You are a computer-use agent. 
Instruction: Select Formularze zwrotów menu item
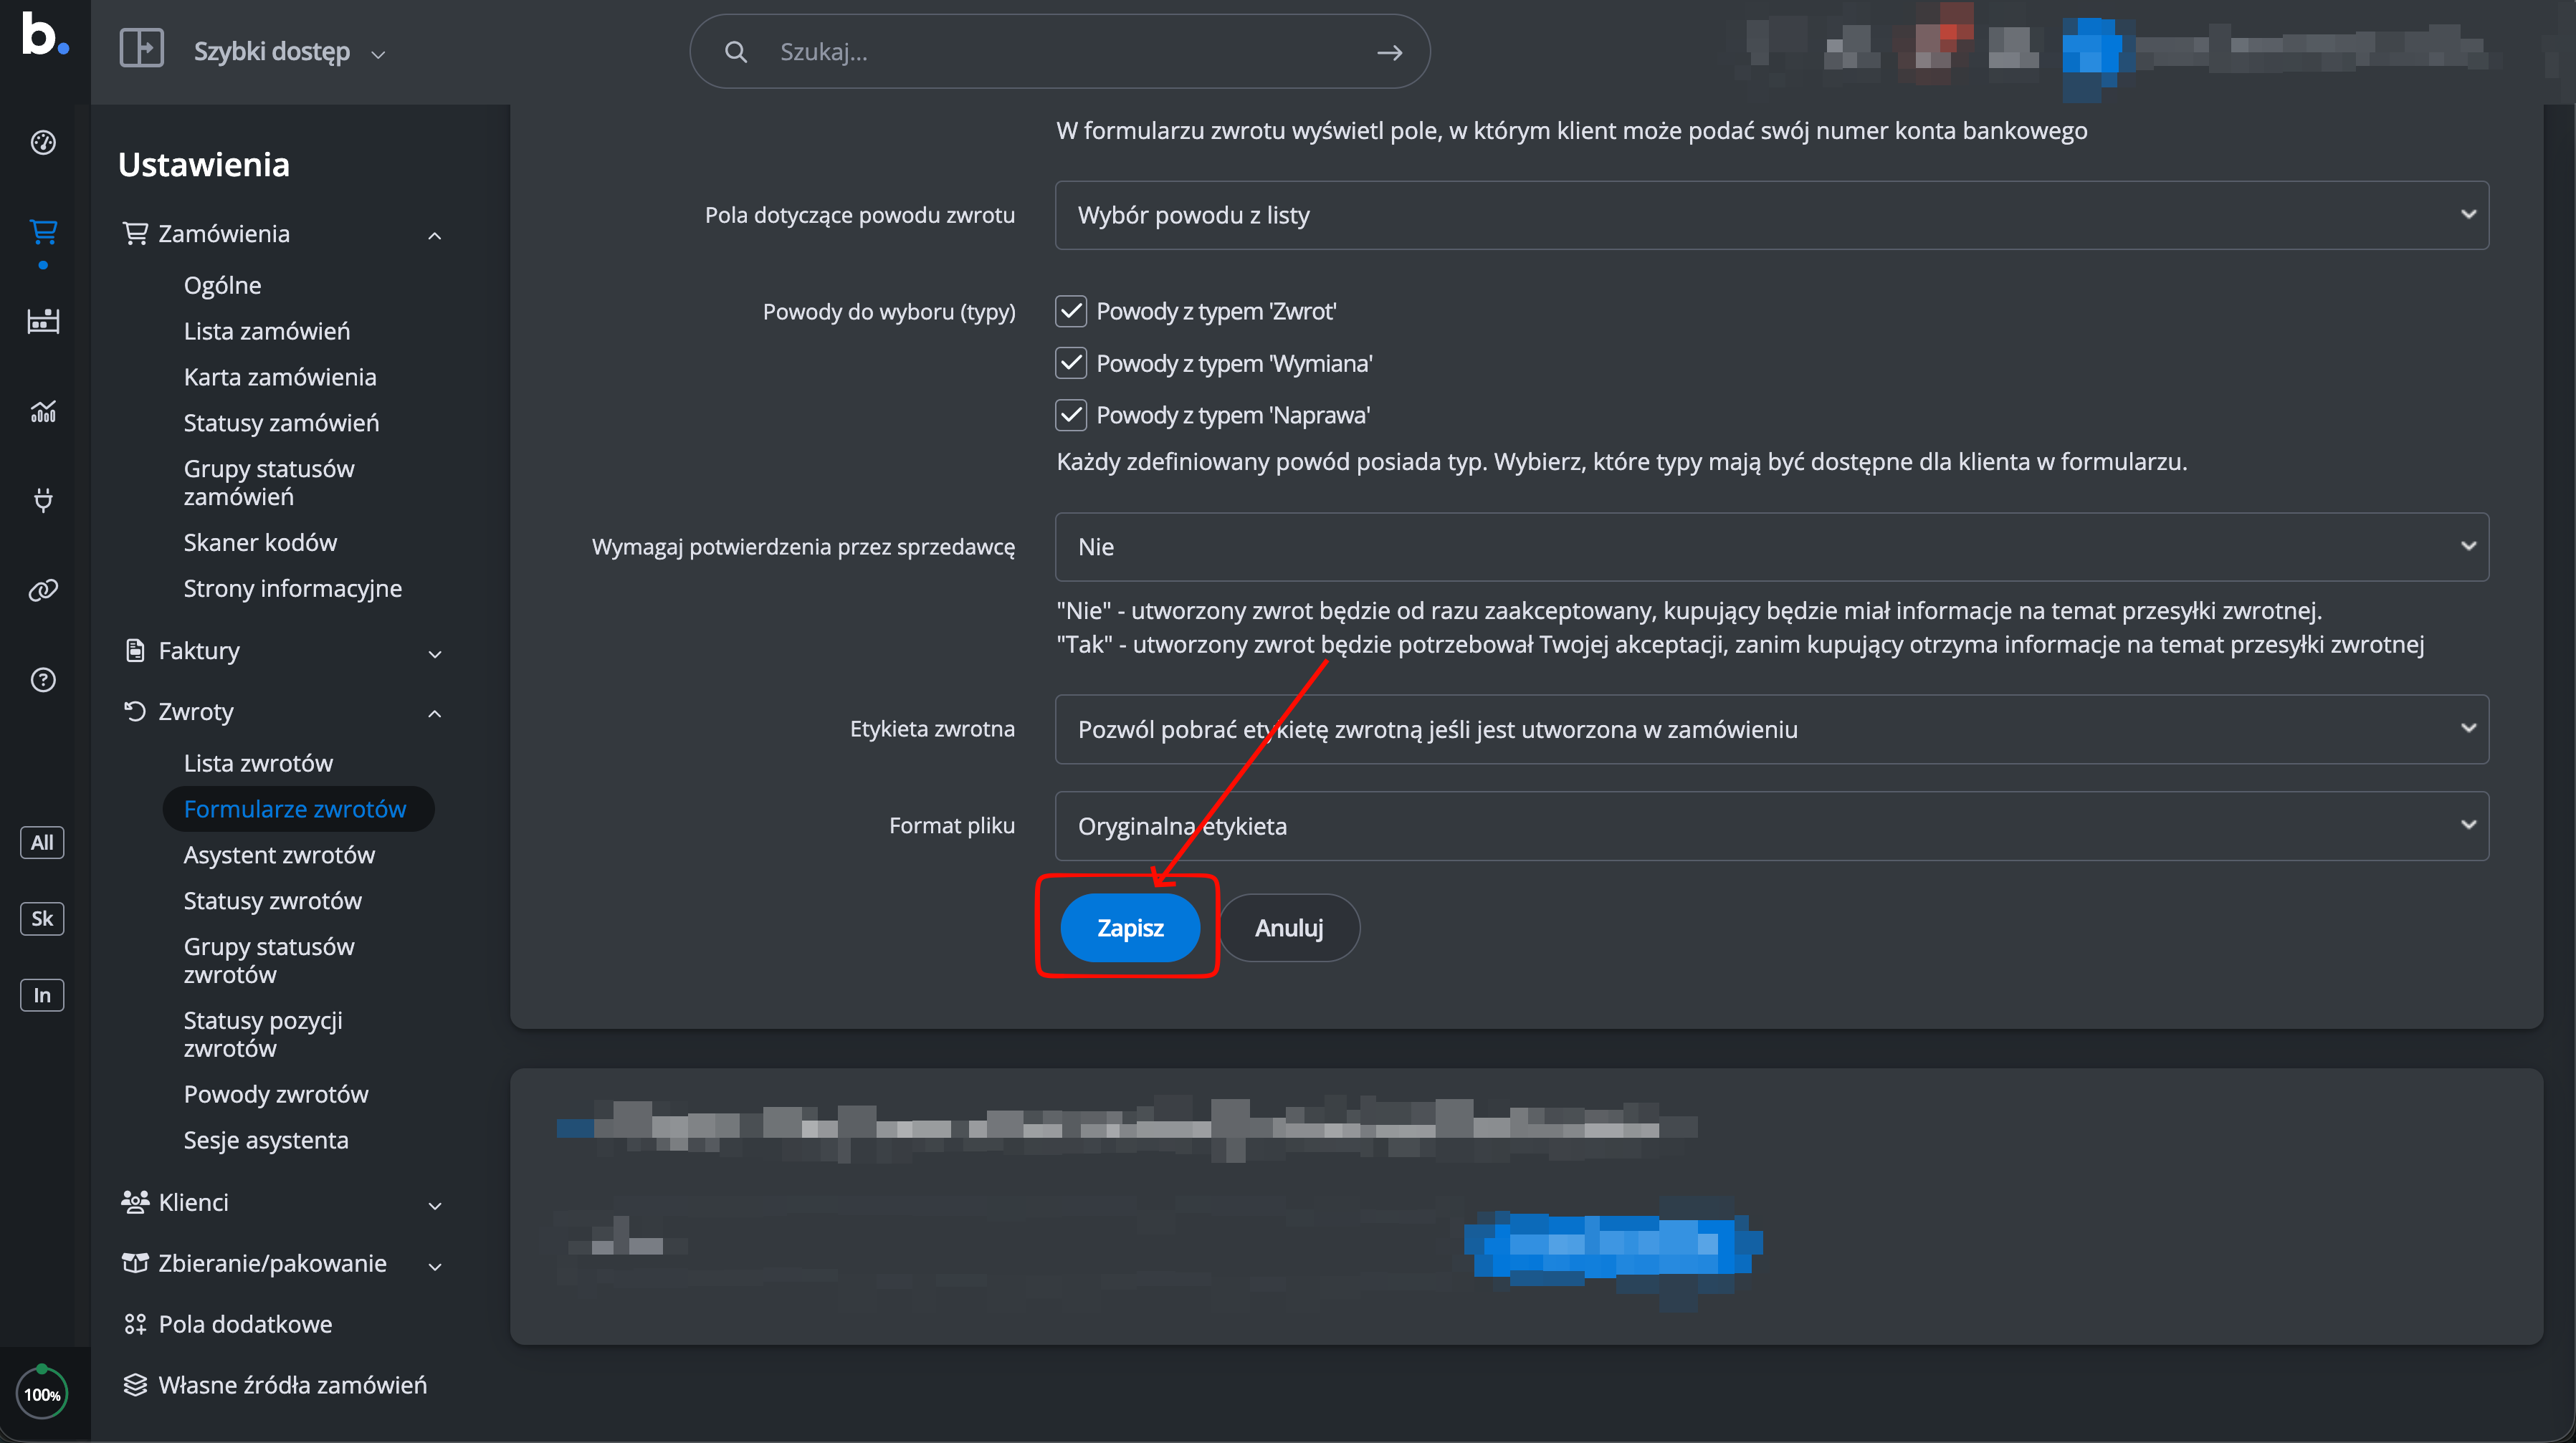pos(298,810)
